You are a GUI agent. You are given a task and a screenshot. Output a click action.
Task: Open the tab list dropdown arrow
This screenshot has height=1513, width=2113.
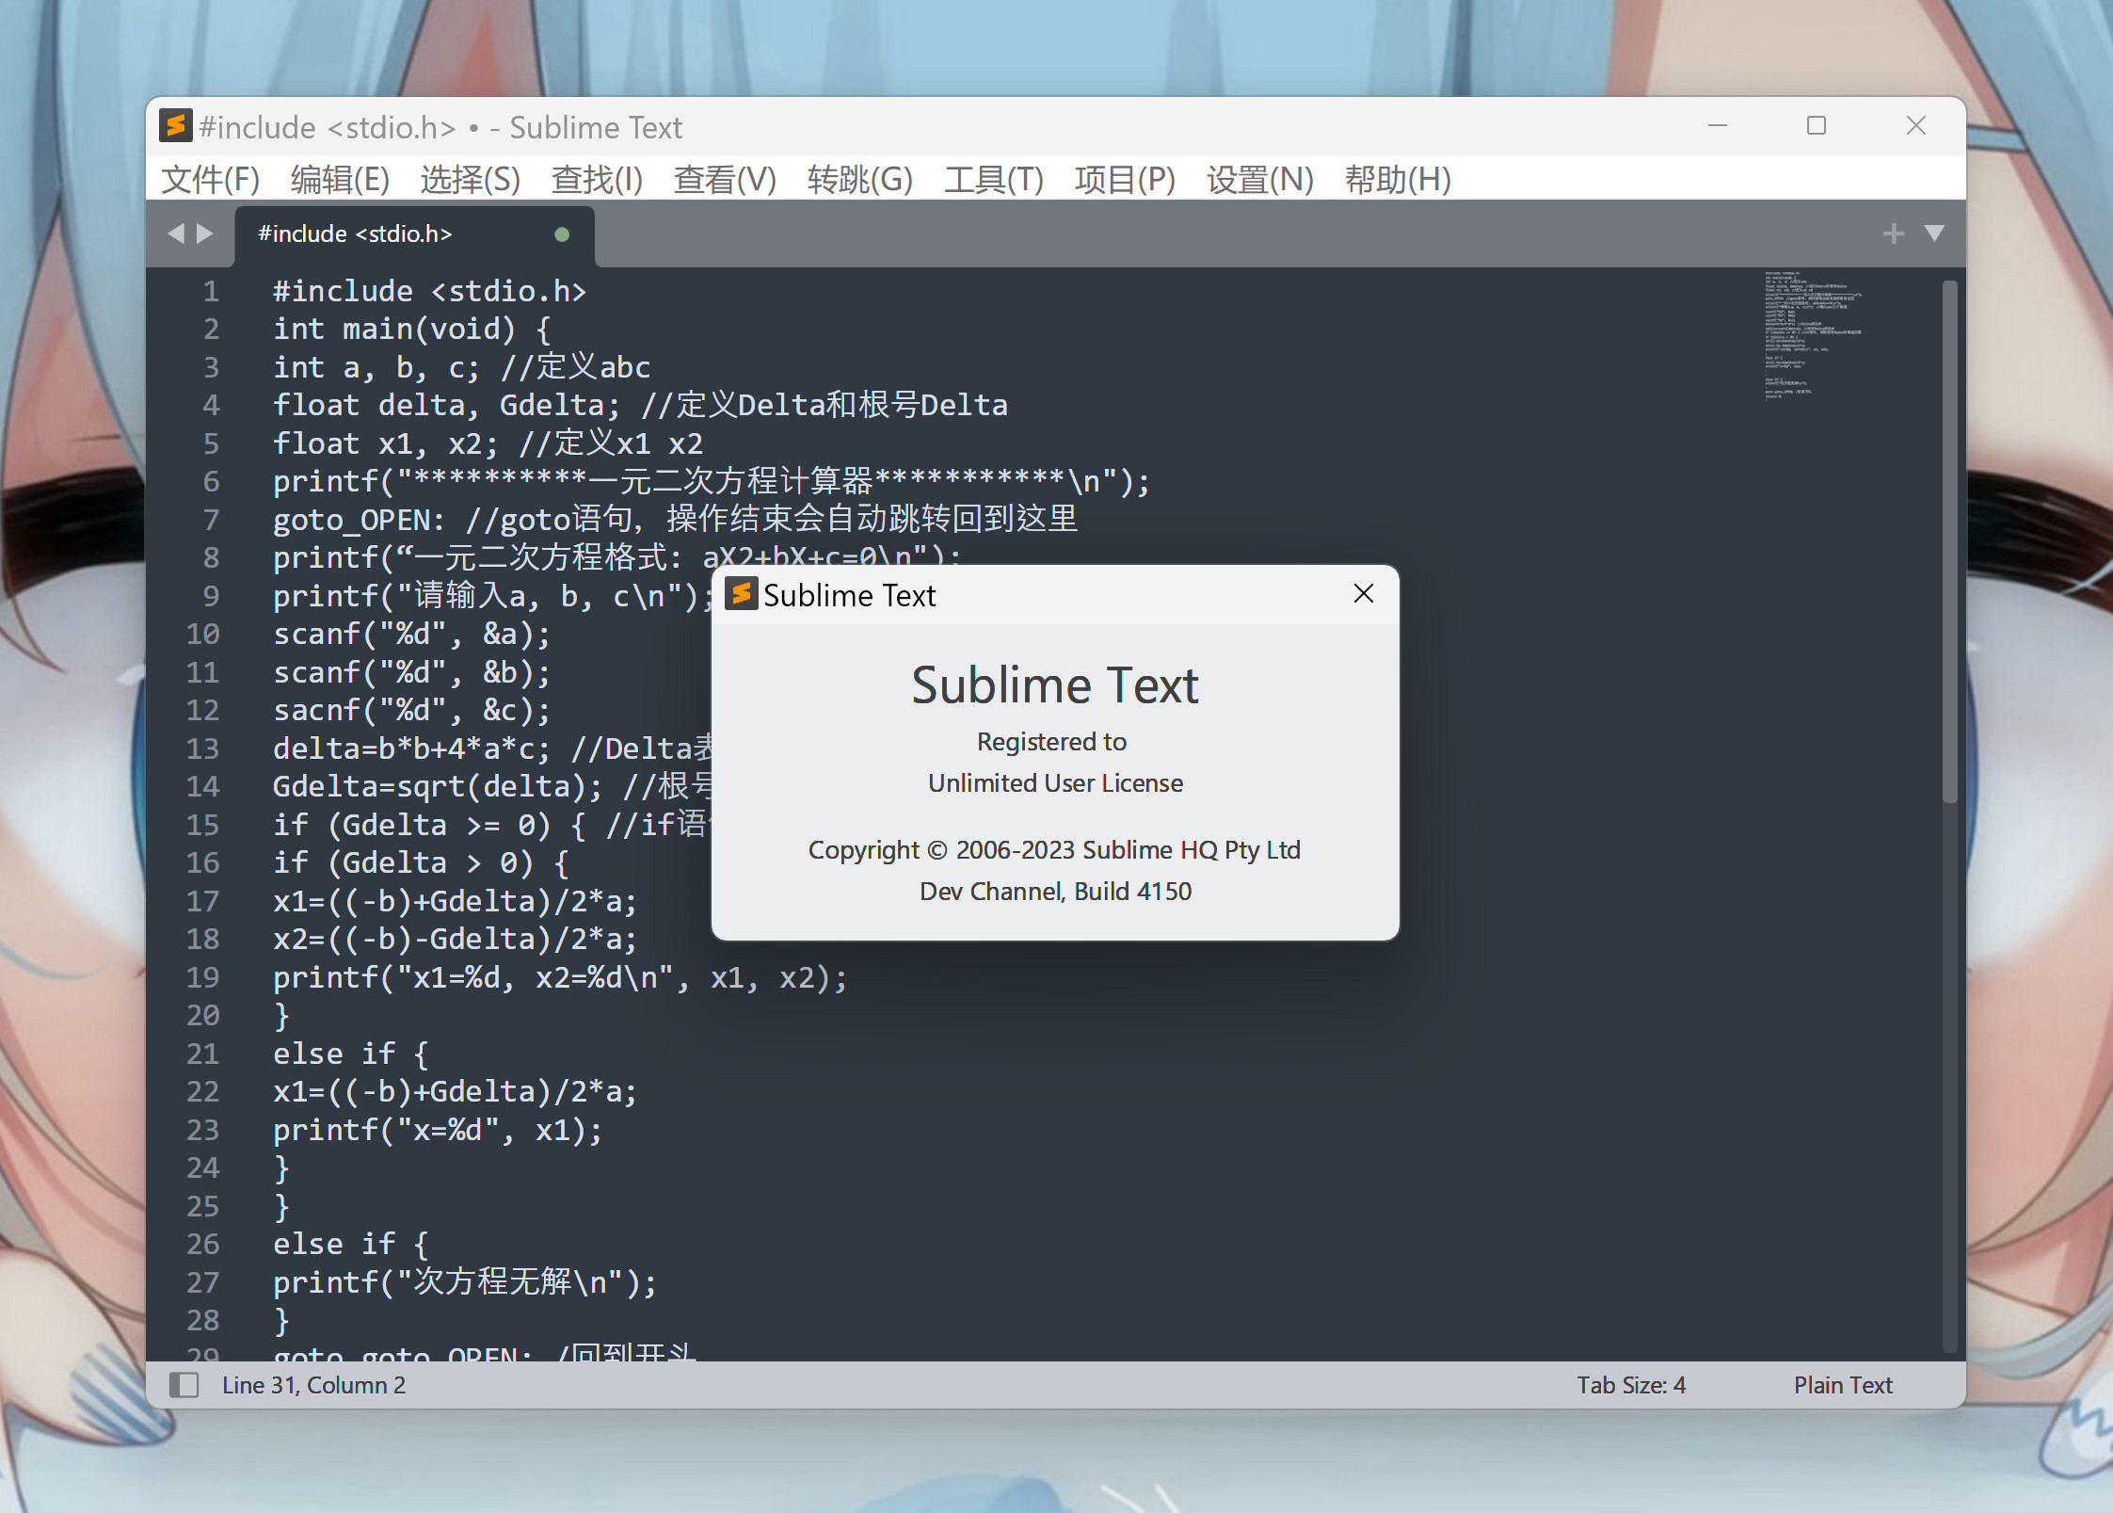1935,233
